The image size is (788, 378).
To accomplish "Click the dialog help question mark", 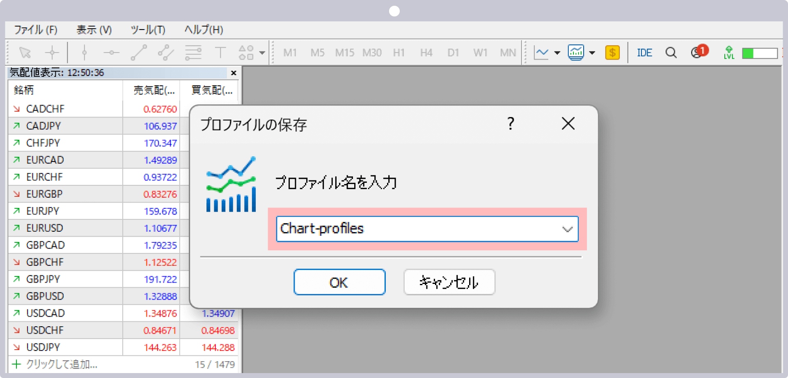I will [x=511, y=124].
